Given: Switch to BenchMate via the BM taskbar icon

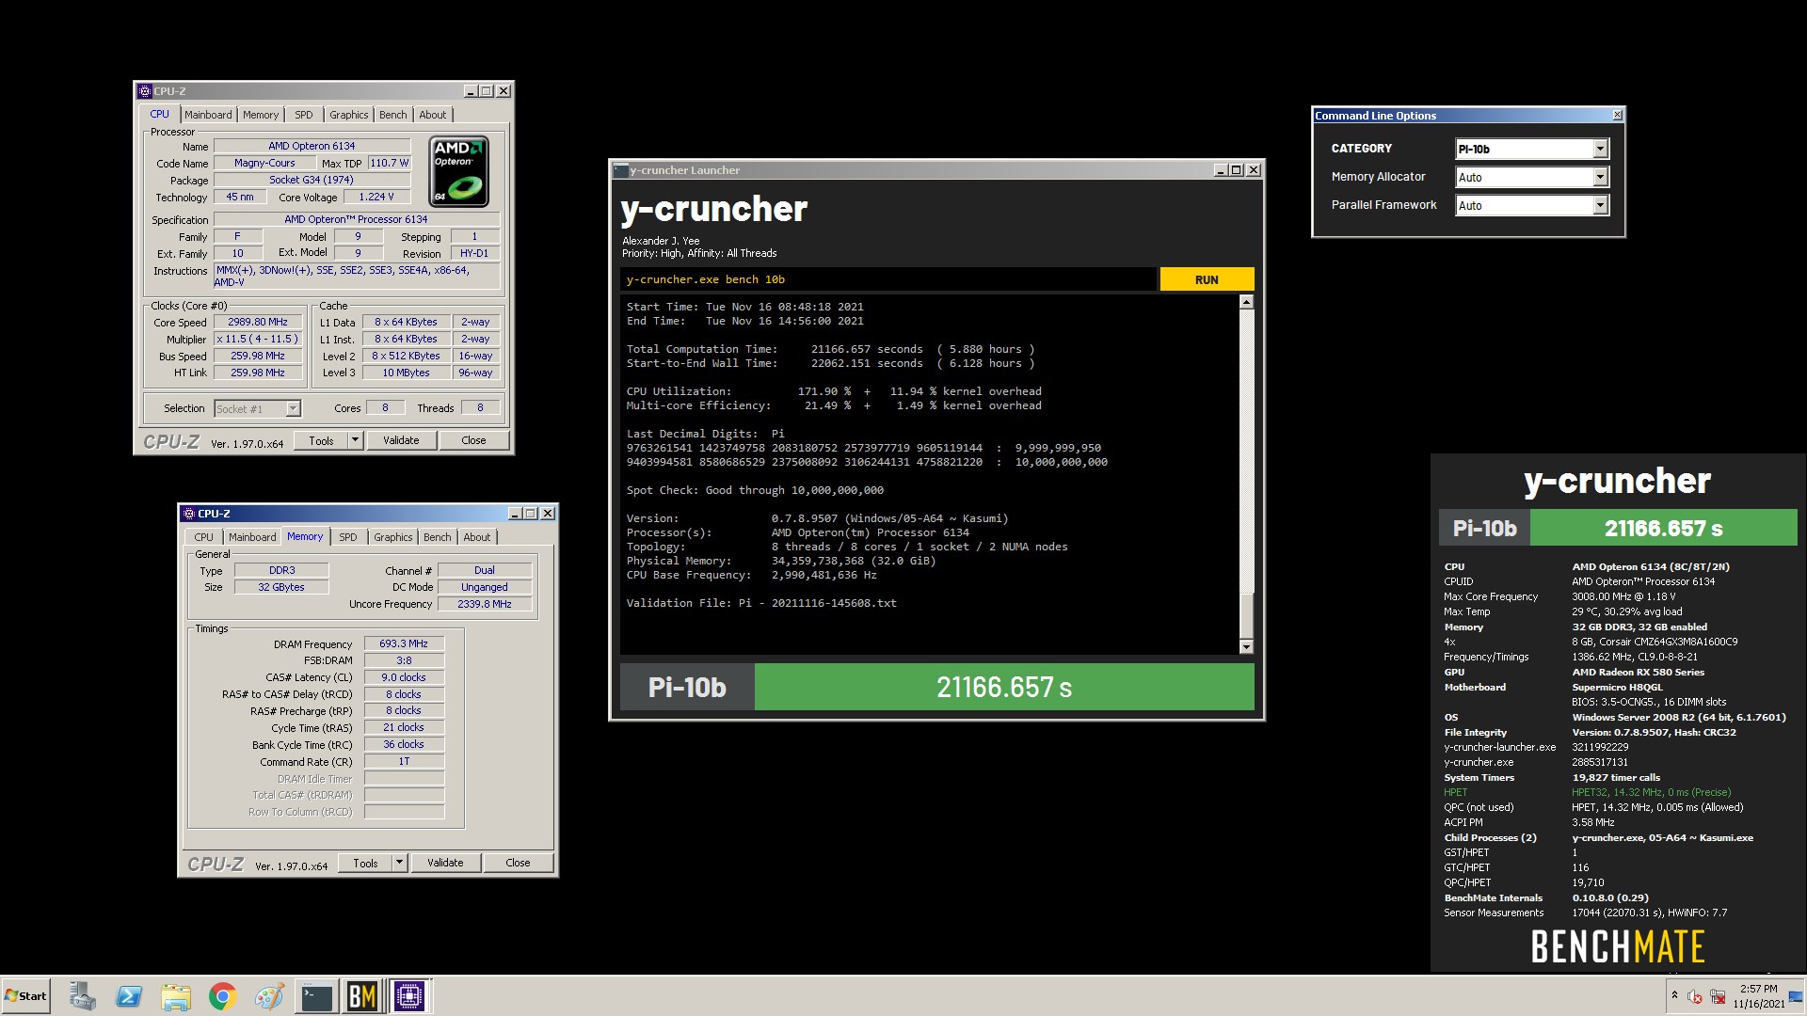Looking at the screenshot, I should click(362, 996).
